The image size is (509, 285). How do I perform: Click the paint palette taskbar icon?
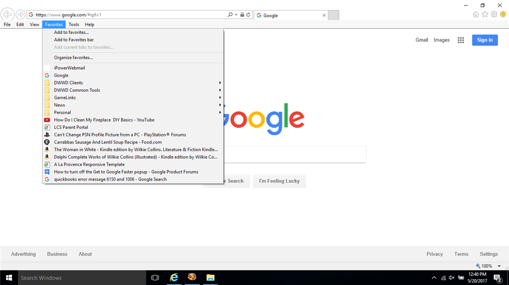[x=192, y=278]
